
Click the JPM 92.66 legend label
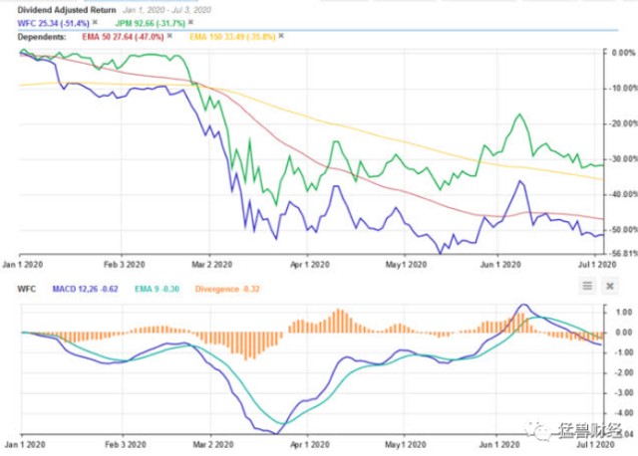(x=151, y=23)
